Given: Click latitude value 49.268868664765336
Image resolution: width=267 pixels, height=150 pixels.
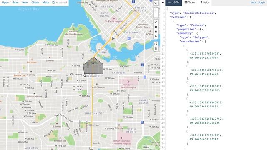Looking at the screenshot, I should coord(205,123).
